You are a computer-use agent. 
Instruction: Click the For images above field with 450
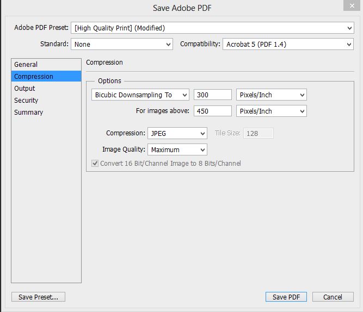click(x=213, y=111)
